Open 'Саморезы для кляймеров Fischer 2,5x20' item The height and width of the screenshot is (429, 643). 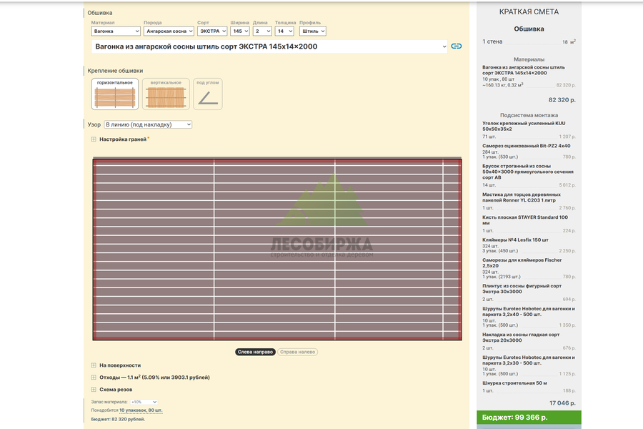click(x=522, y=262)
